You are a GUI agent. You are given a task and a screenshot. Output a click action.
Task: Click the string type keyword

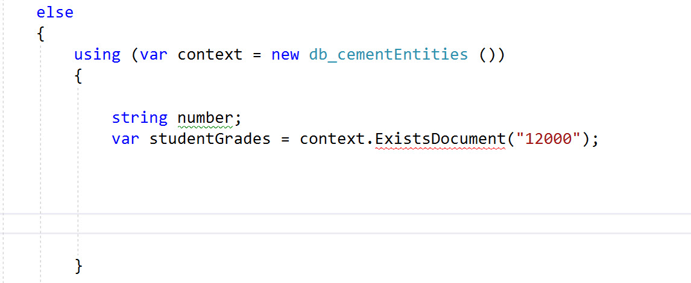140,118
